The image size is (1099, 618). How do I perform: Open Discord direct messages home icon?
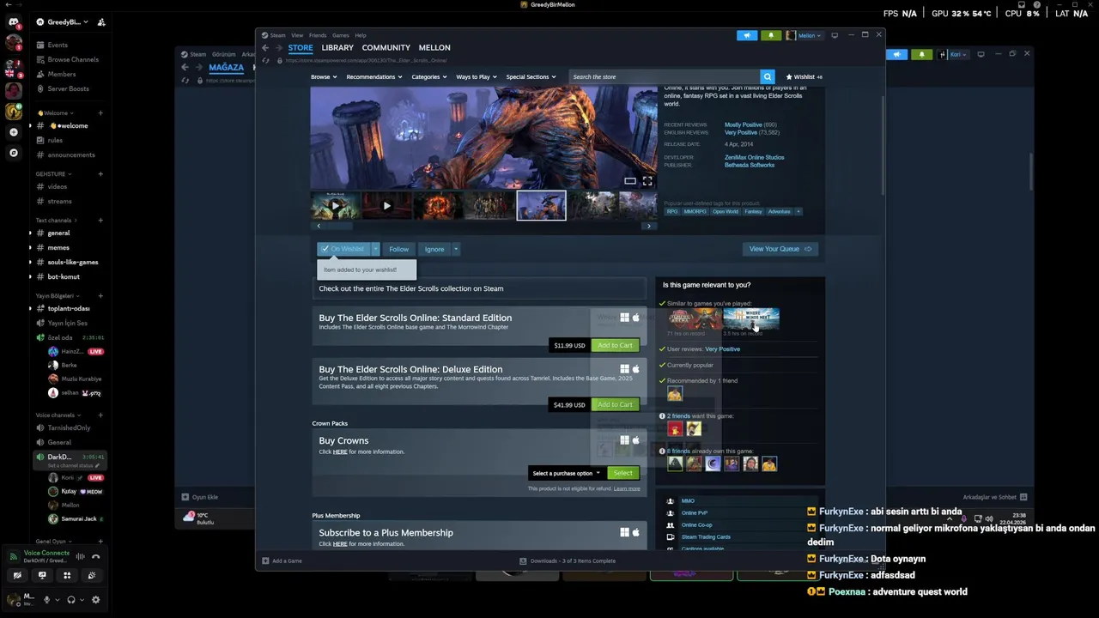click(14, 21)
